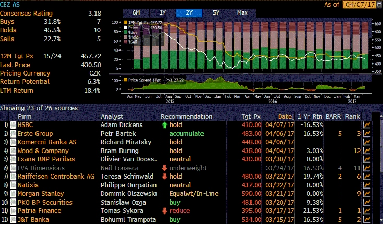Open the document icon beside Erste Group
383x225 pixels.
[13, 133]
